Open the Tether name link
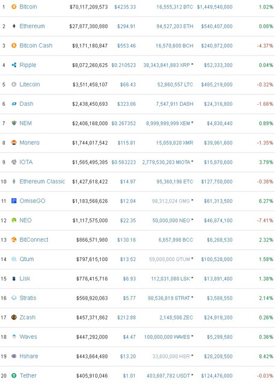The height and width of the screenshot is (385, 275). 28,375
